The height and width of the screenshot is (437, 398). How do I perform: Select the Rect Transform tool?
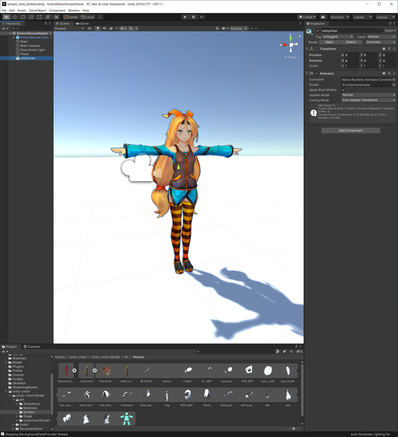(39, 17)
